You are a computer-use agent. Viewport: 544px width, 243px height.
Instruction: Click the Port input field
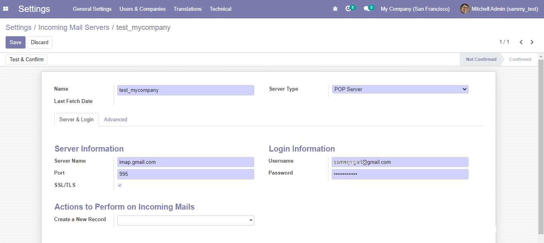click(x=186, y=174)
